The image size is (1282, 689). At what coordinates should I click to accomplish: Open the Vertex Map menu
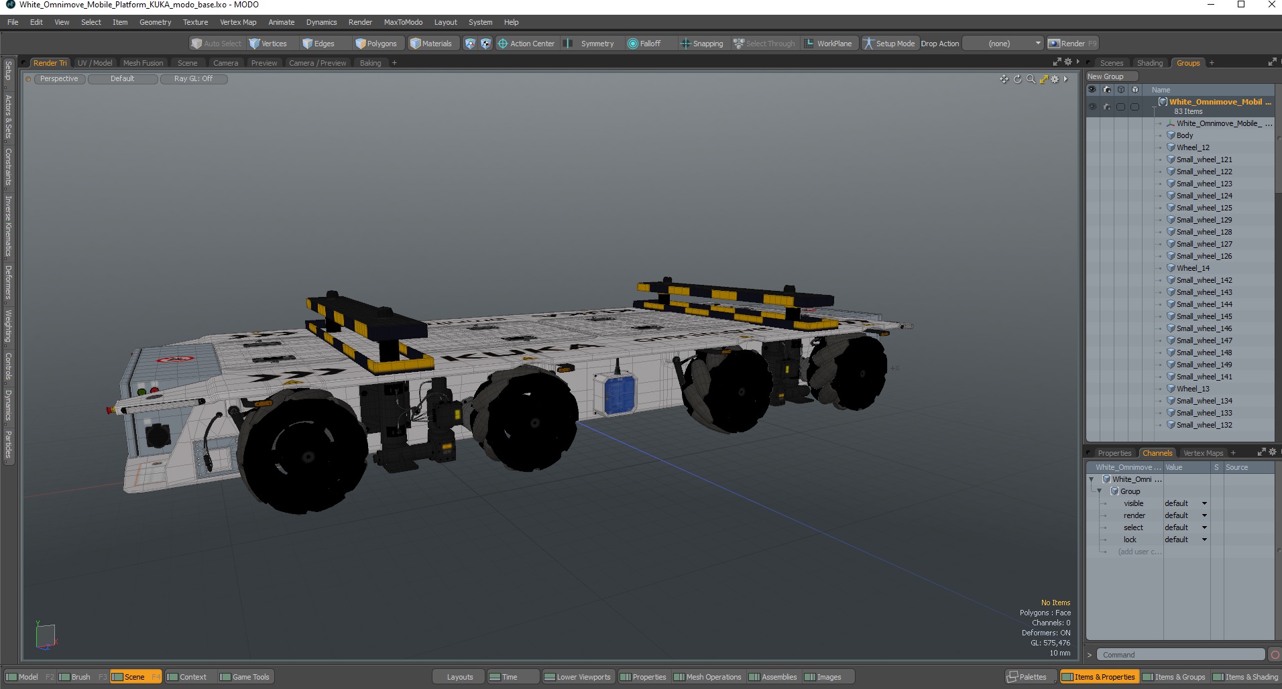tap(238, 22)
